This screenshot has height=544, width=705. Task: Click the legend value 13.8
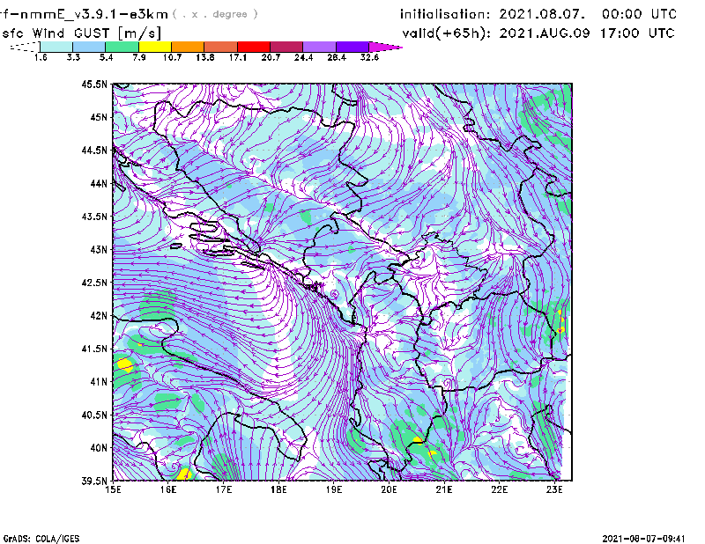tap(205, 57)
